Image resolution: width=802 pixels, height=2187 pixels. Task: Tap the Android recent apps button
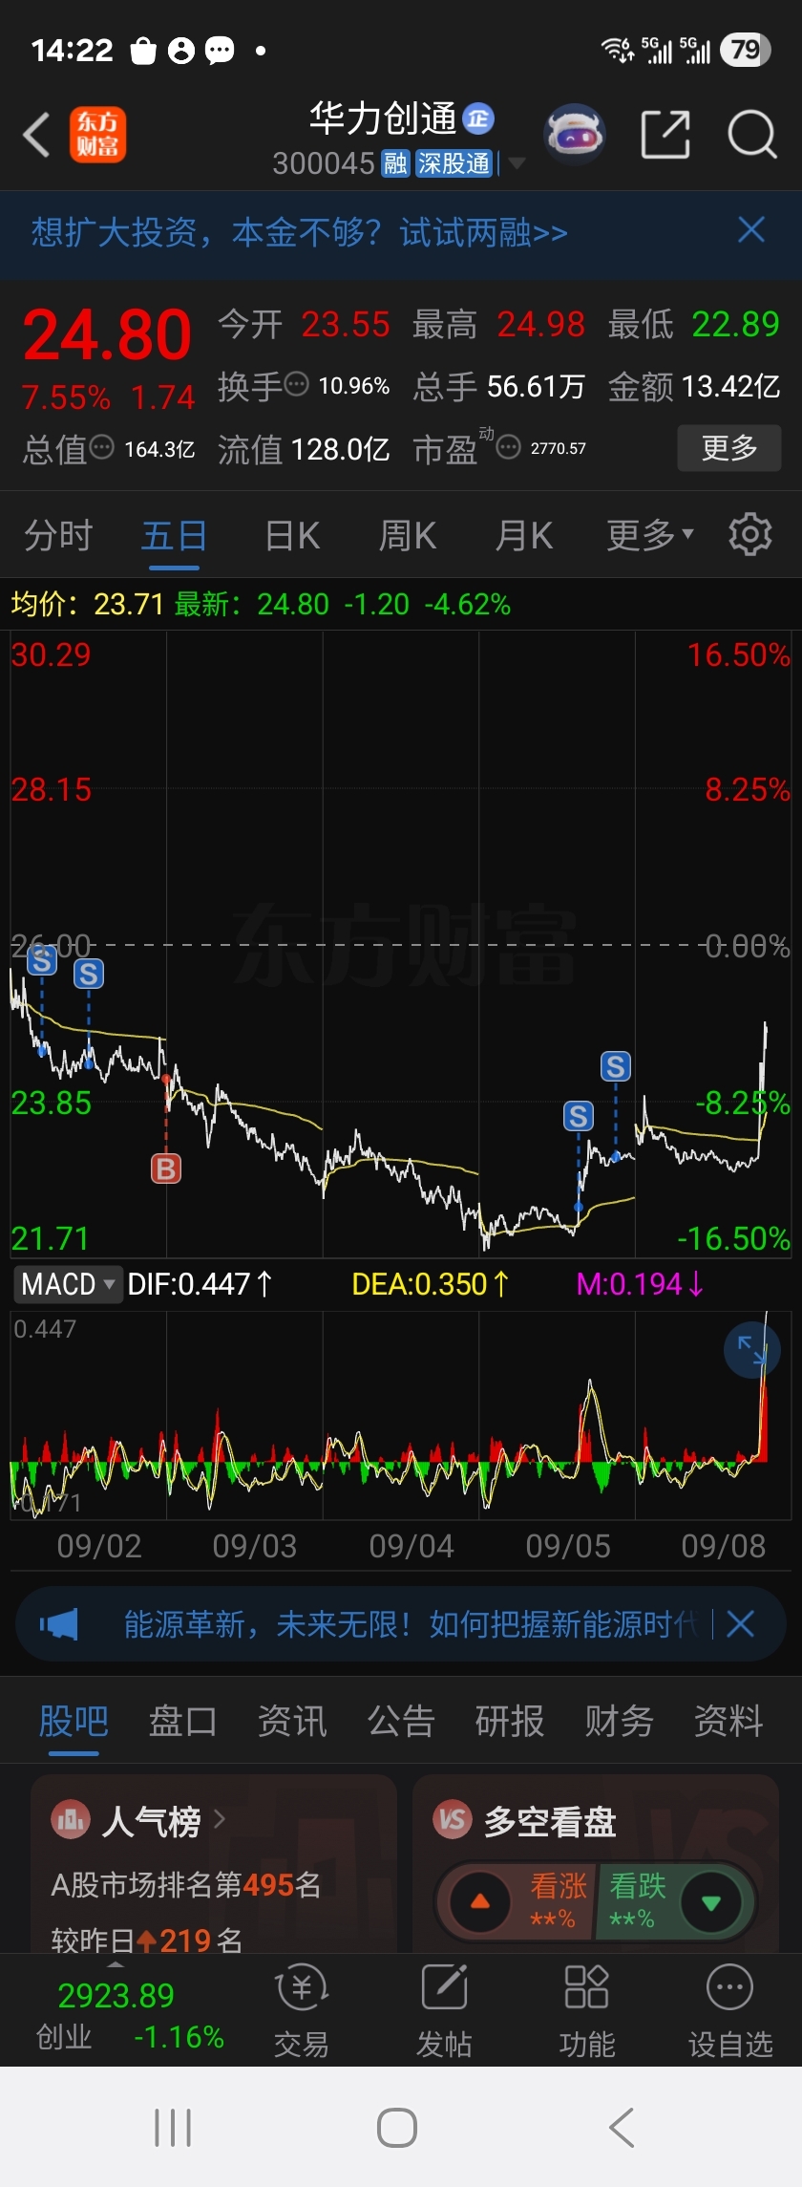pos(173,2128)
